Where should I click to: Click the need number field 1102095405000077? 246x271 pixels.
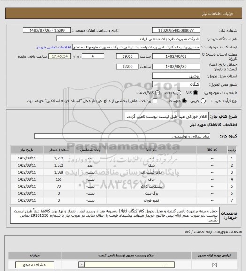176,31
